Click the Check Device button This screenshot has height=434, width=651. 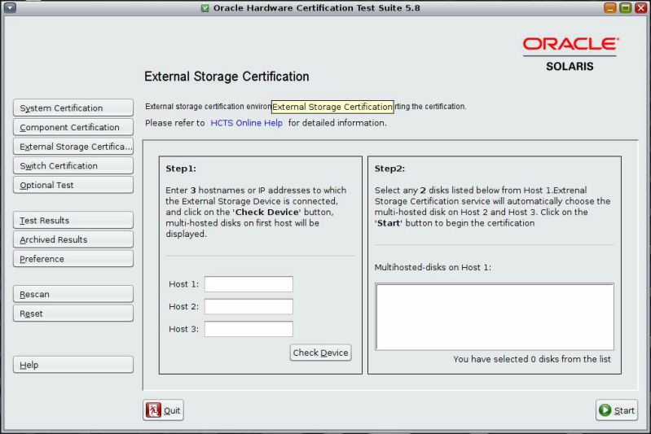320,353
